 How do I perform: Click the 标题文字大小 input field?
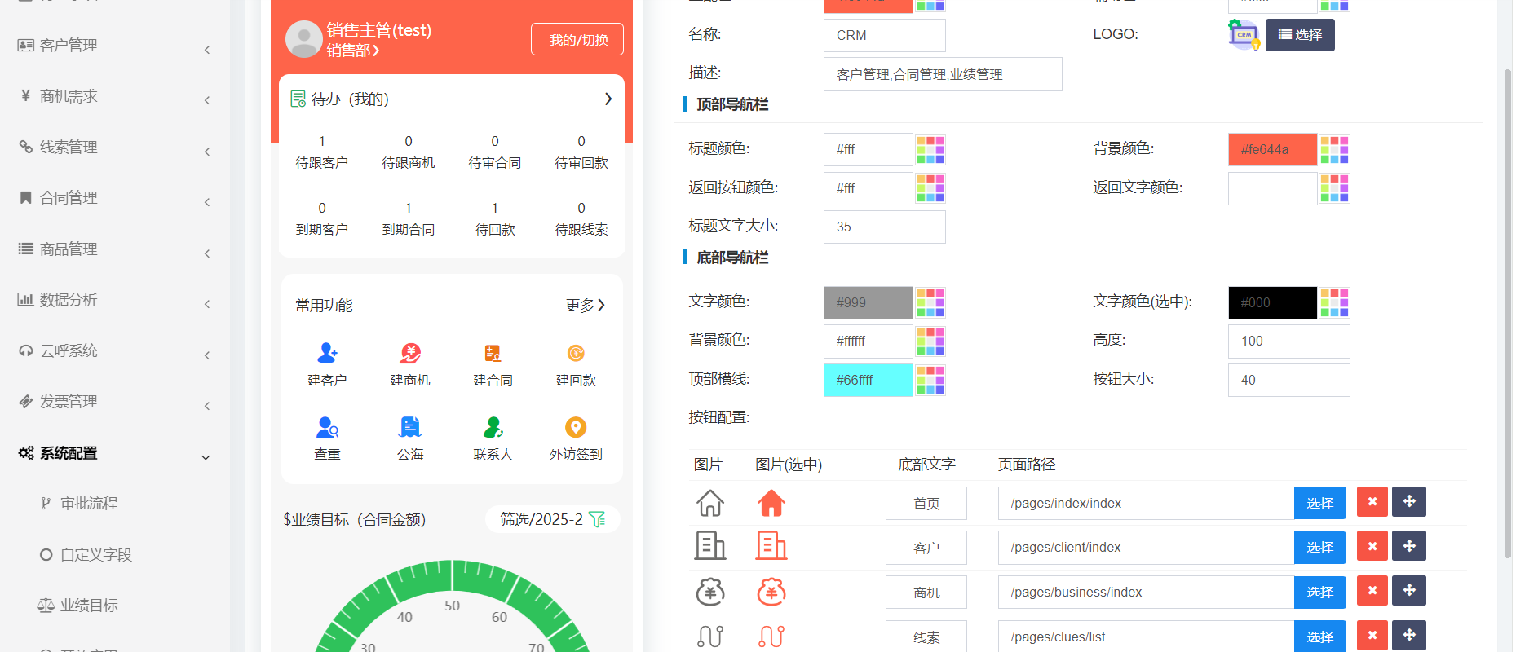pyautogui.click(x=884, y=227)
